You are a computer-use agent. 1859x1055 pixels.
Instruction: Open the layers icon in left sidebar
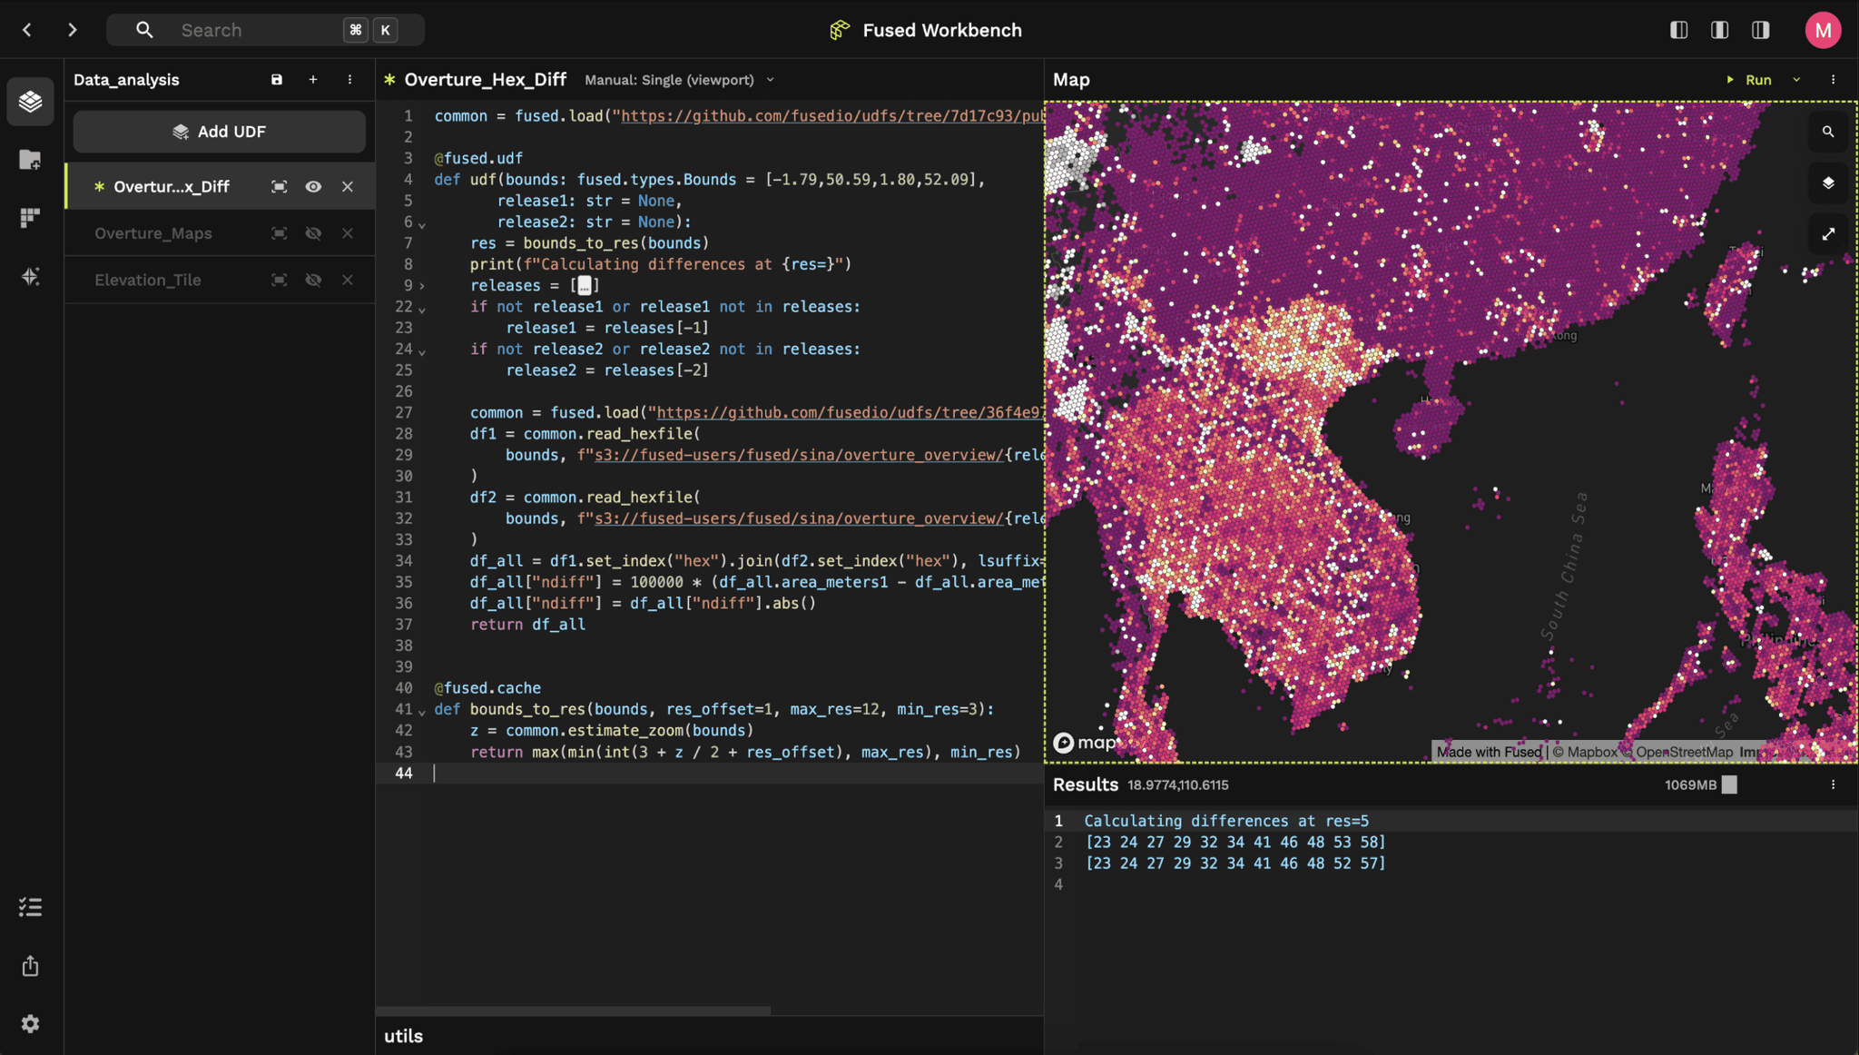pos(30,101)
